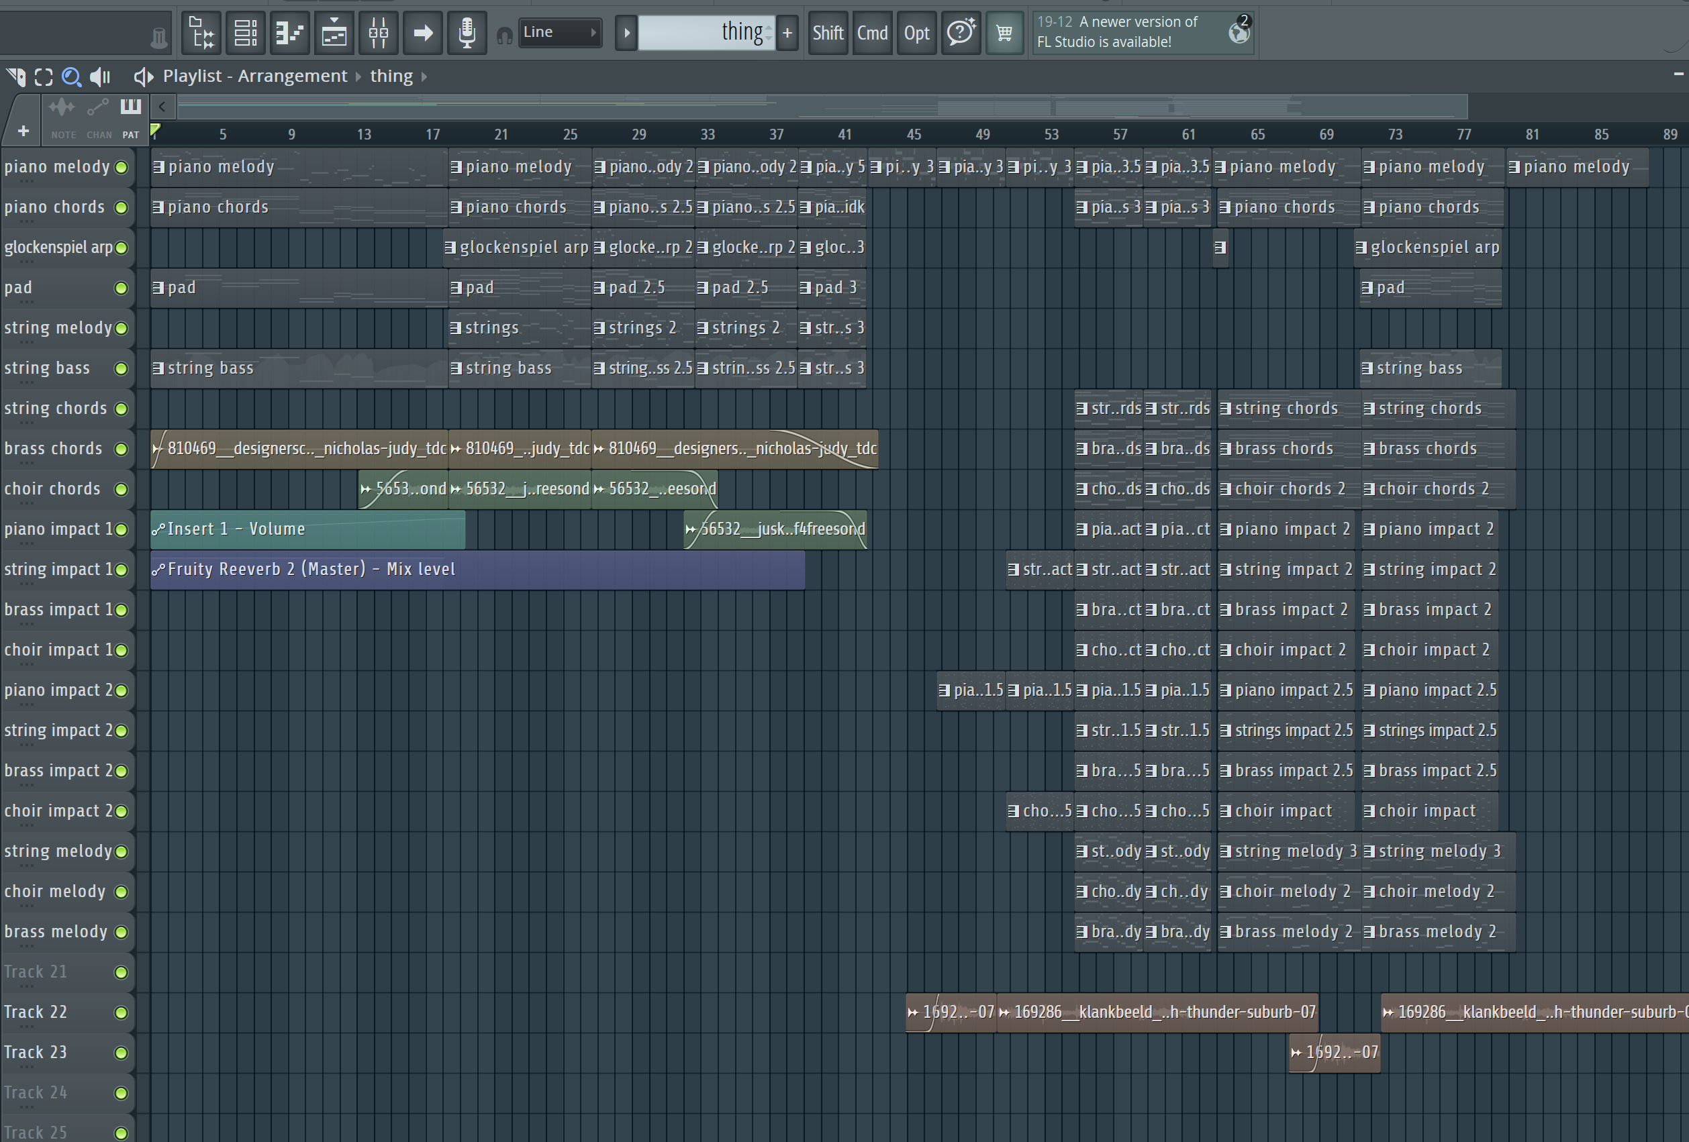Mute the piano melody track
The width and height of the screenshot is (1689, 1142).
tap(122, 167)
